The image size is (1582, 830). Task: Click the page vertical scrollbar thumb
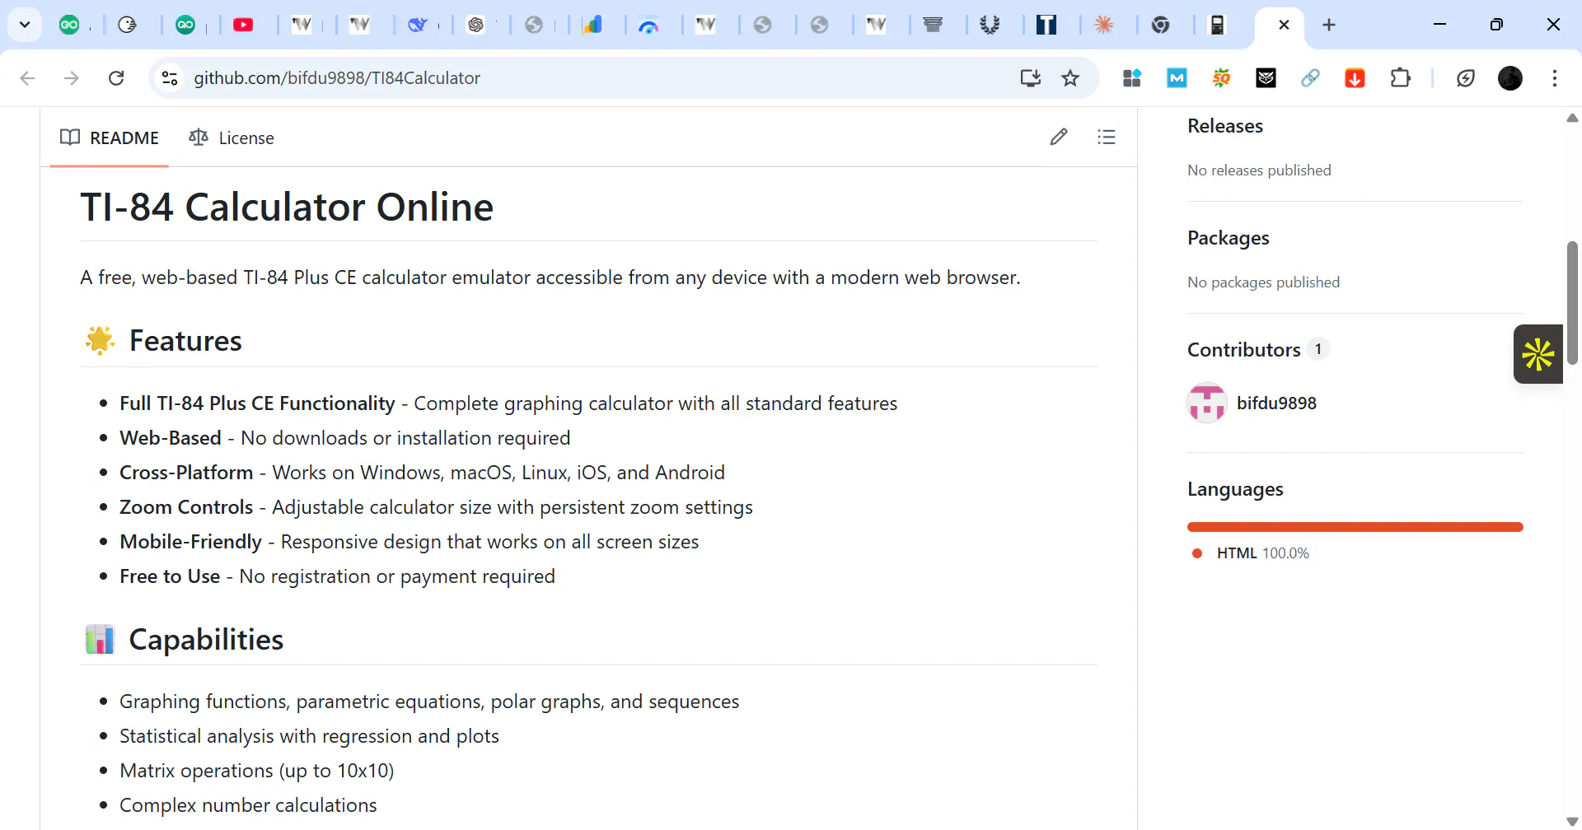coord(1572,302)
